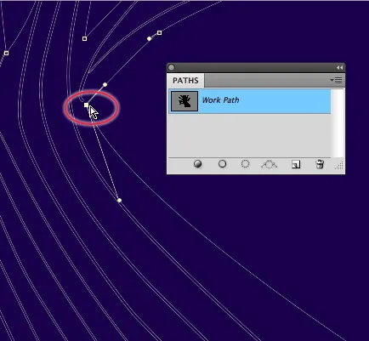This screenshot has height=341, width=369.
Task: Open the Paths panel options menu
Action: (x=336, y=81)
